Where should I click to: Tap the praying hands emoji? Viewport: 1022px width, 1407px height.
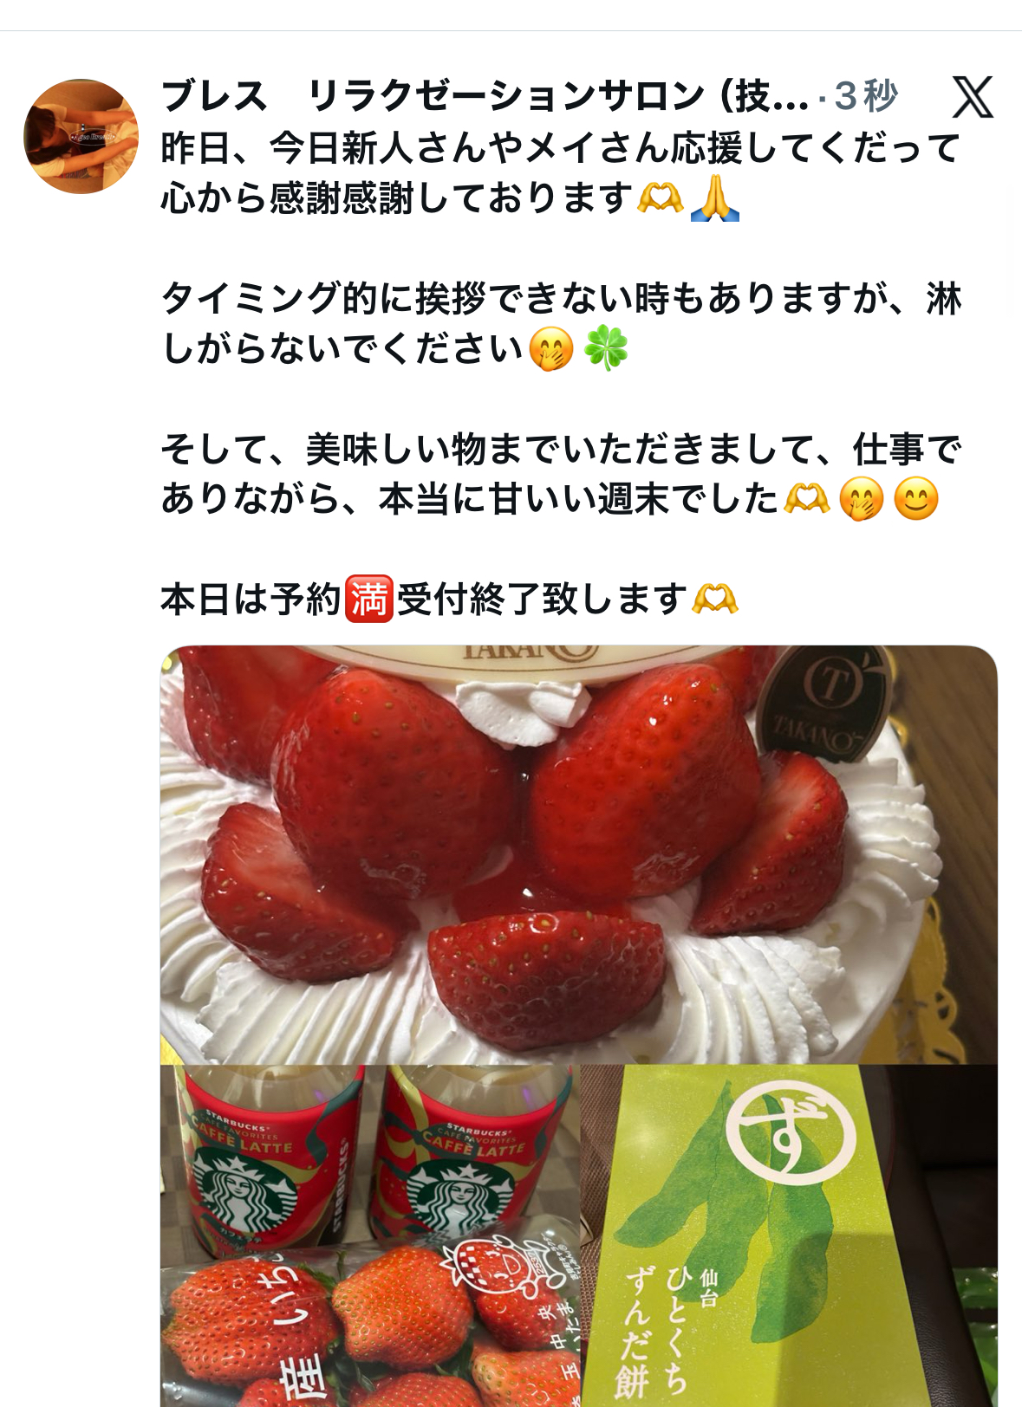point(715,198)
